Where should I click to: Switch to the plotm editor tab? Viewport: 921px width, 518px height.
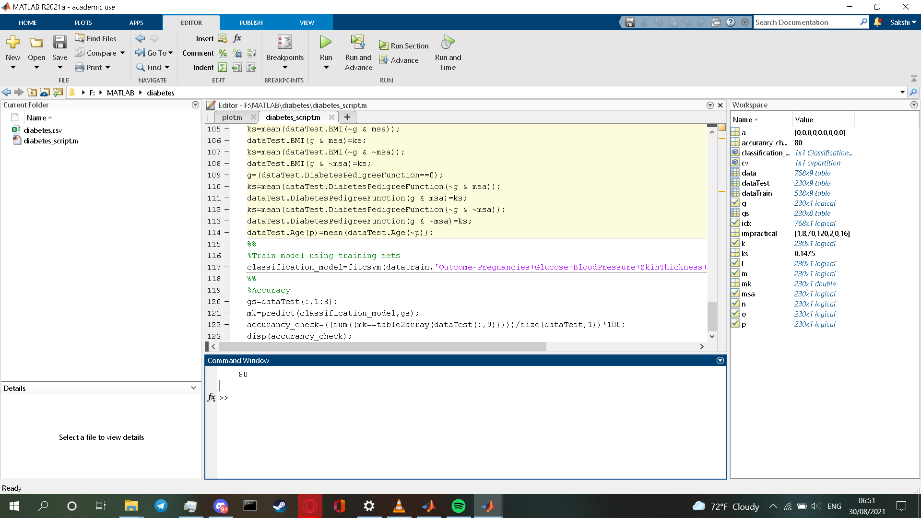232,117
